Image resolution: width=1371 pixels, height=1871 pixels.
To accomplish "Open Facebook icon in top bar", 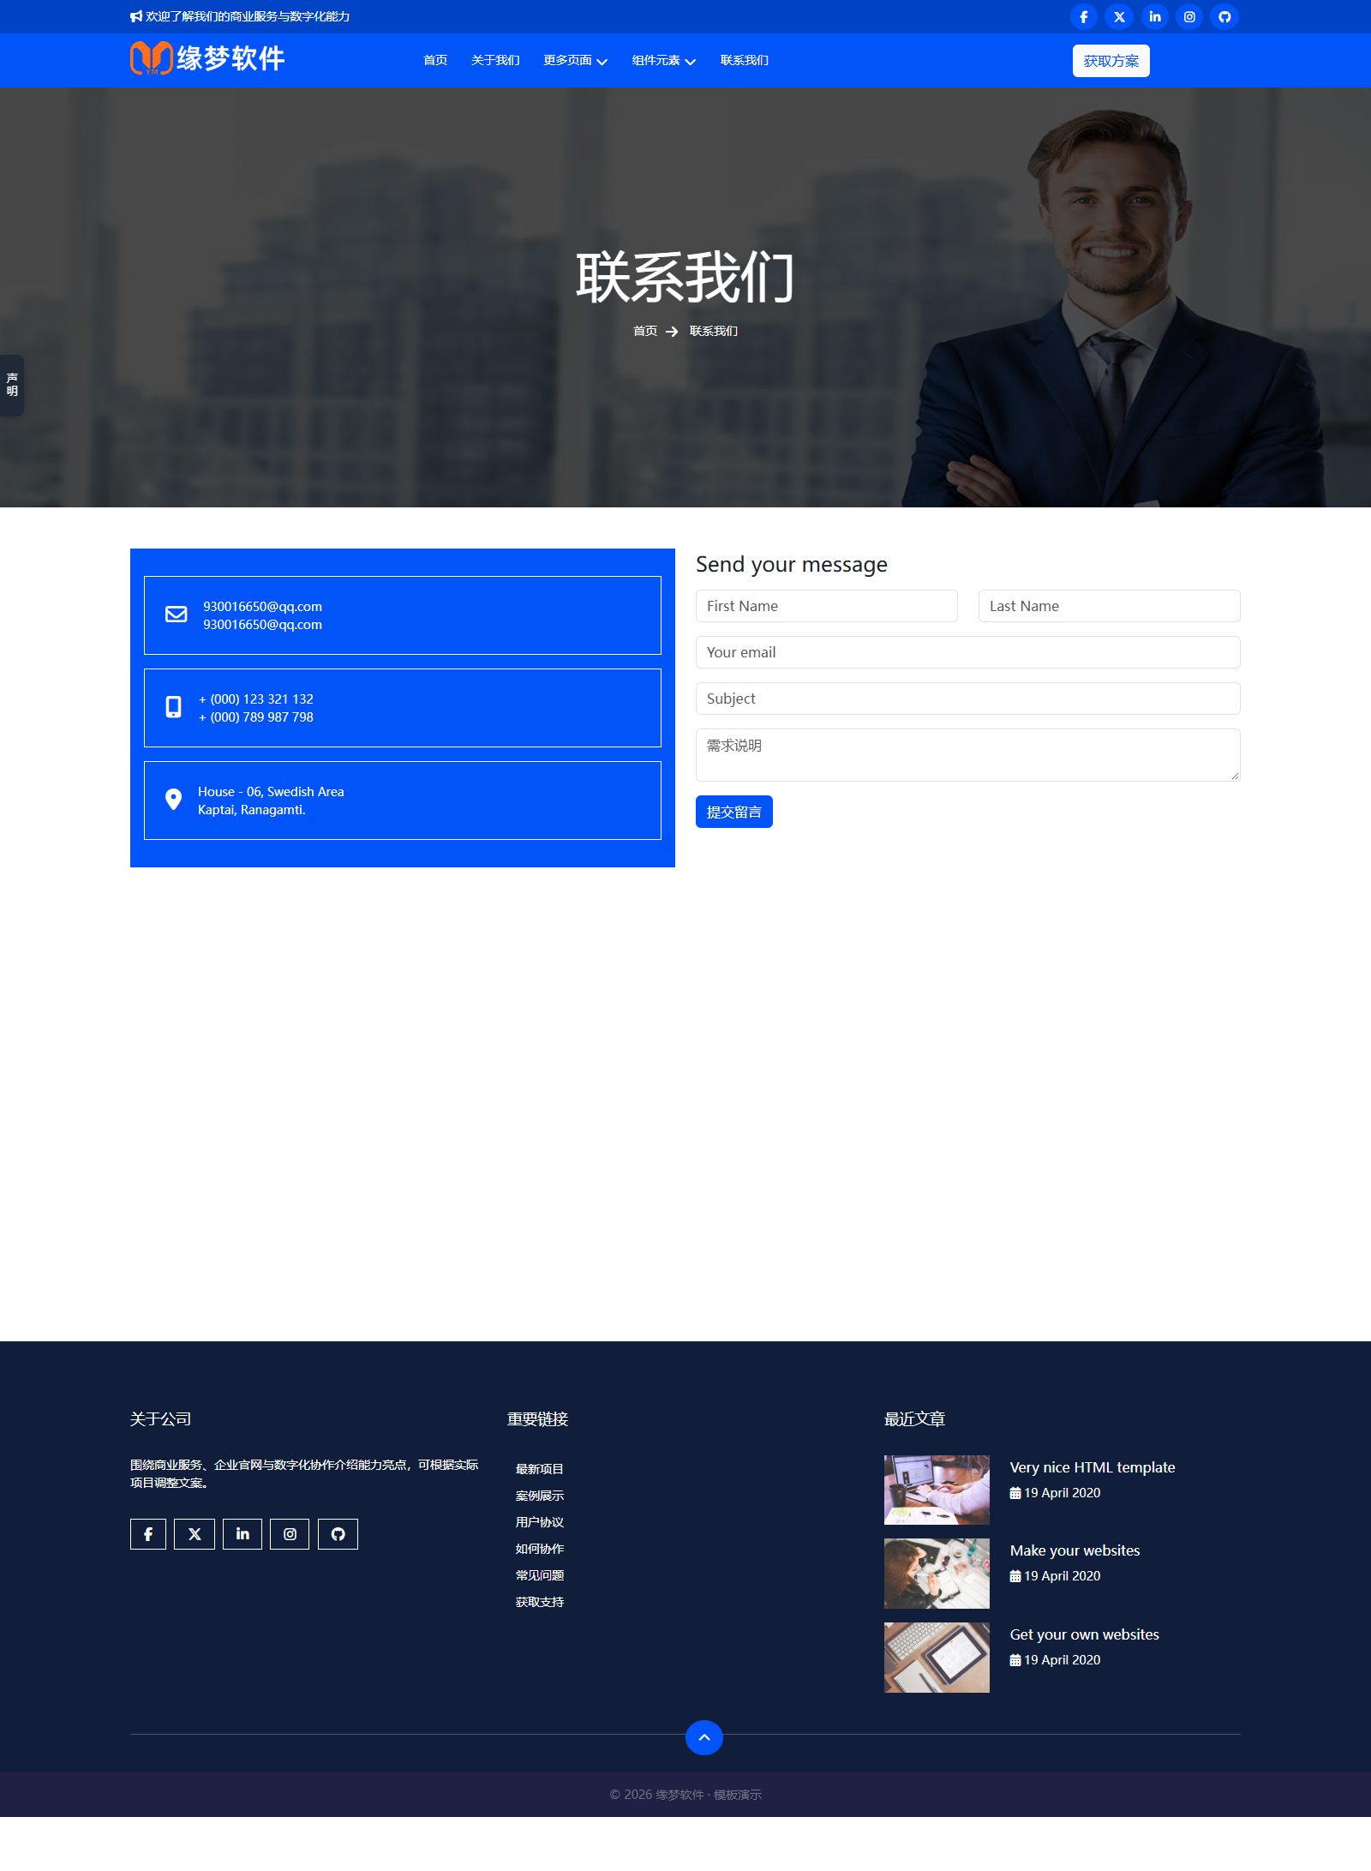I will (x=1084, y=16).
